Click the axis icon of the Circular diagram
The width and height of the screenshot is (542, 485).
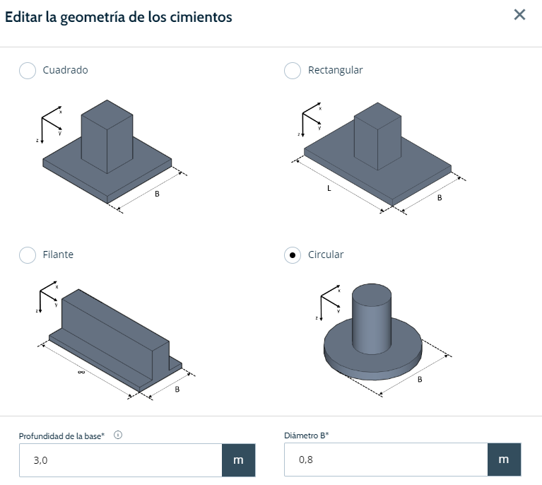tap(328, 303)
